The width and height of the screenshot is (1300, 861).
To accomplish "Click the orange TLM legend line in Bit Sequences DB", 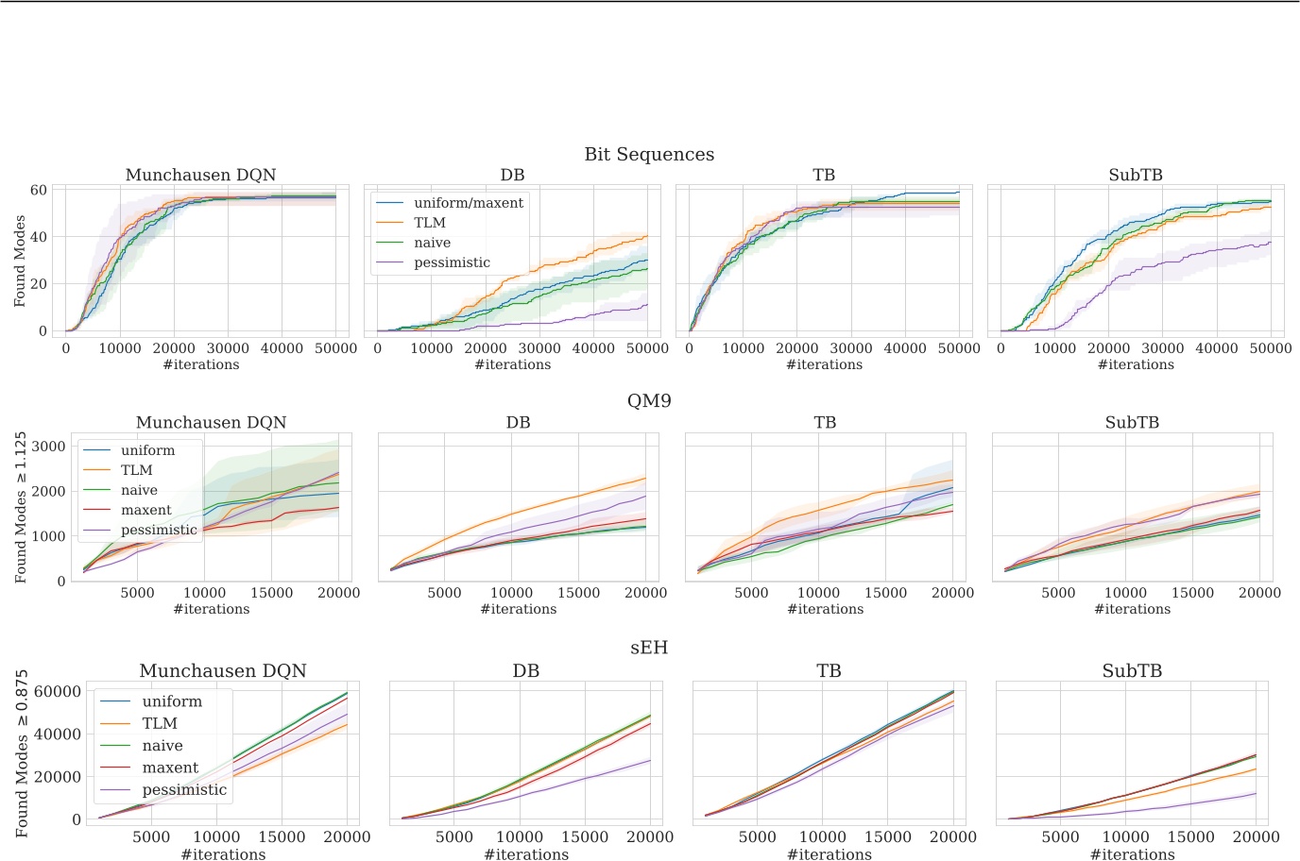I will click(390, 223).
